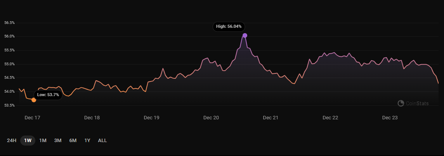Click the 53.5% y-axis label

tap(9, 105)
